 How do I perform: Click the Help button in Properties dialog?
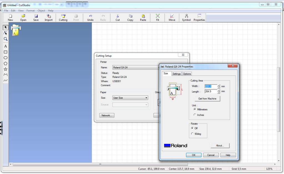[x=228, y=155]
